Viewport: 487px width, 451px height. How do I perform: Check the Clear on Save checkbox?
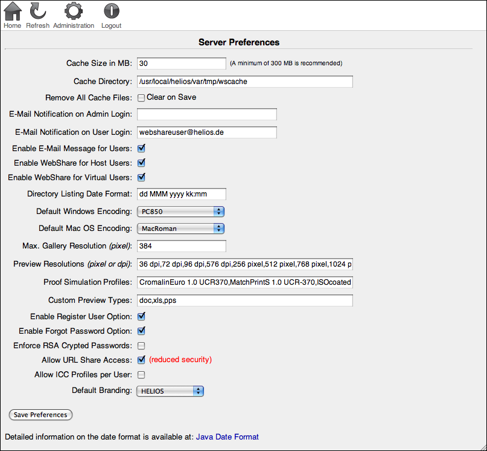pos(141,98)
